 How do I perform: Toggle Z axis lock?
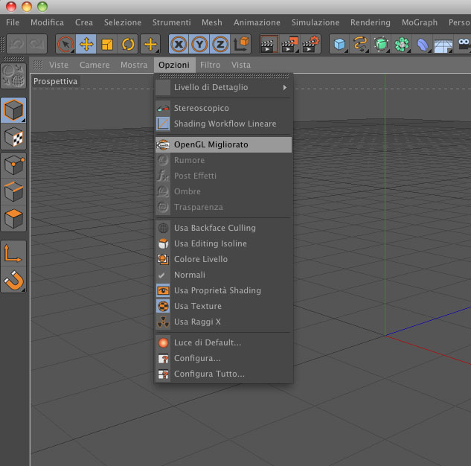pyautogui.click(x=220, y=44)
